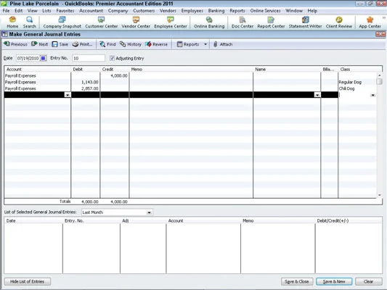Open the Reports toolbar button
The height and width of the screenshot is (290, 387).
coord(188,44)
